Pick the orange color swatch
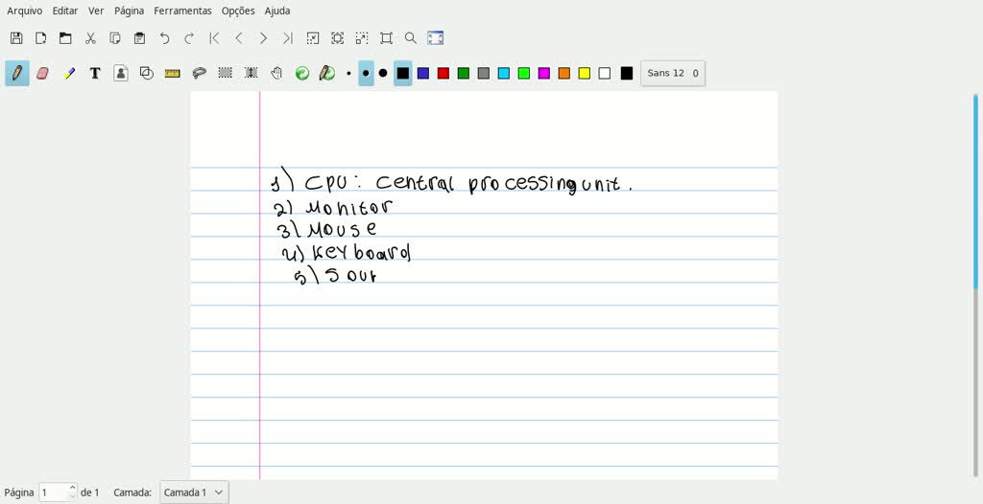The height and width of the screenshot is (504, 983). 564,73
